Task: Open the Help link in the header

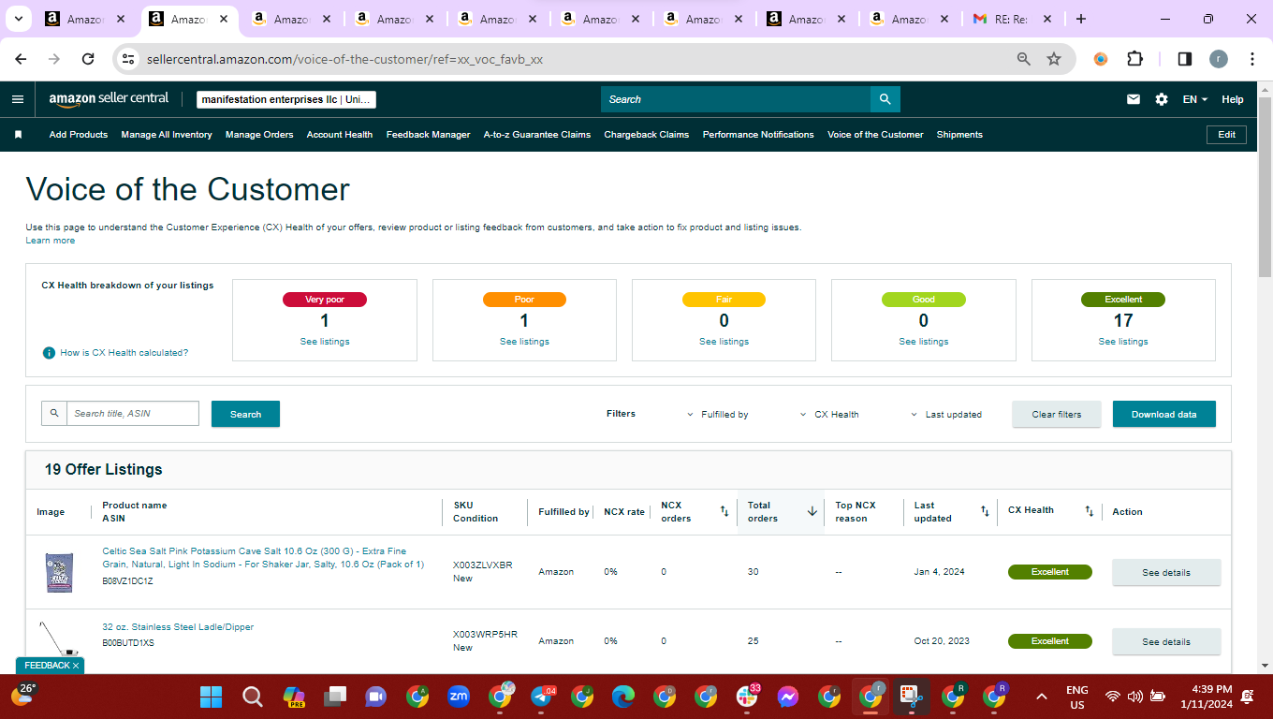Action: 1233,99
